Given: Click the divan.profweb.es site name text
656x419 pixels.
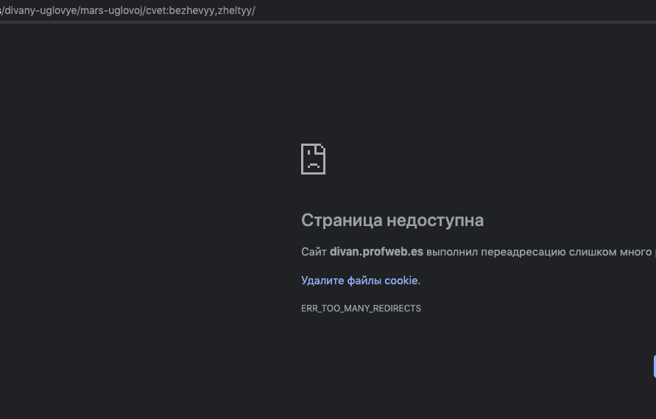Looking at the screenshot, I should pos(376,252).
